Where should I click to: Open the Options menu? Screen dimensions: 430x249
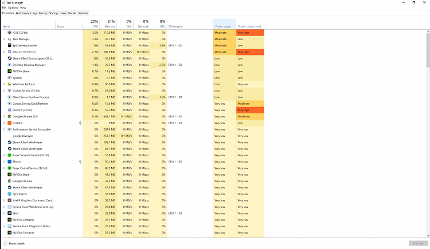(x=13, y=7)
